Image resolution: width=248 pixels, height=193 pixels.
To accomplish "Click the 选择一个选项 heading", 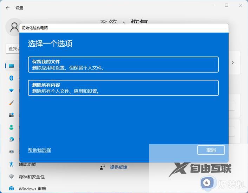I will (50, 44).
